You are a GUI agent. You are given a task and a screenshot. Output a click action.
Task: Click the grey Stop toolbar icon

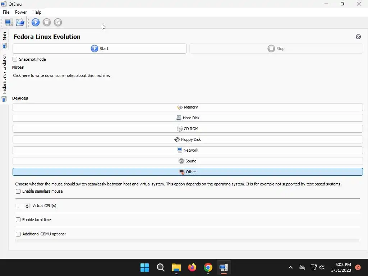tap(47, 22)
